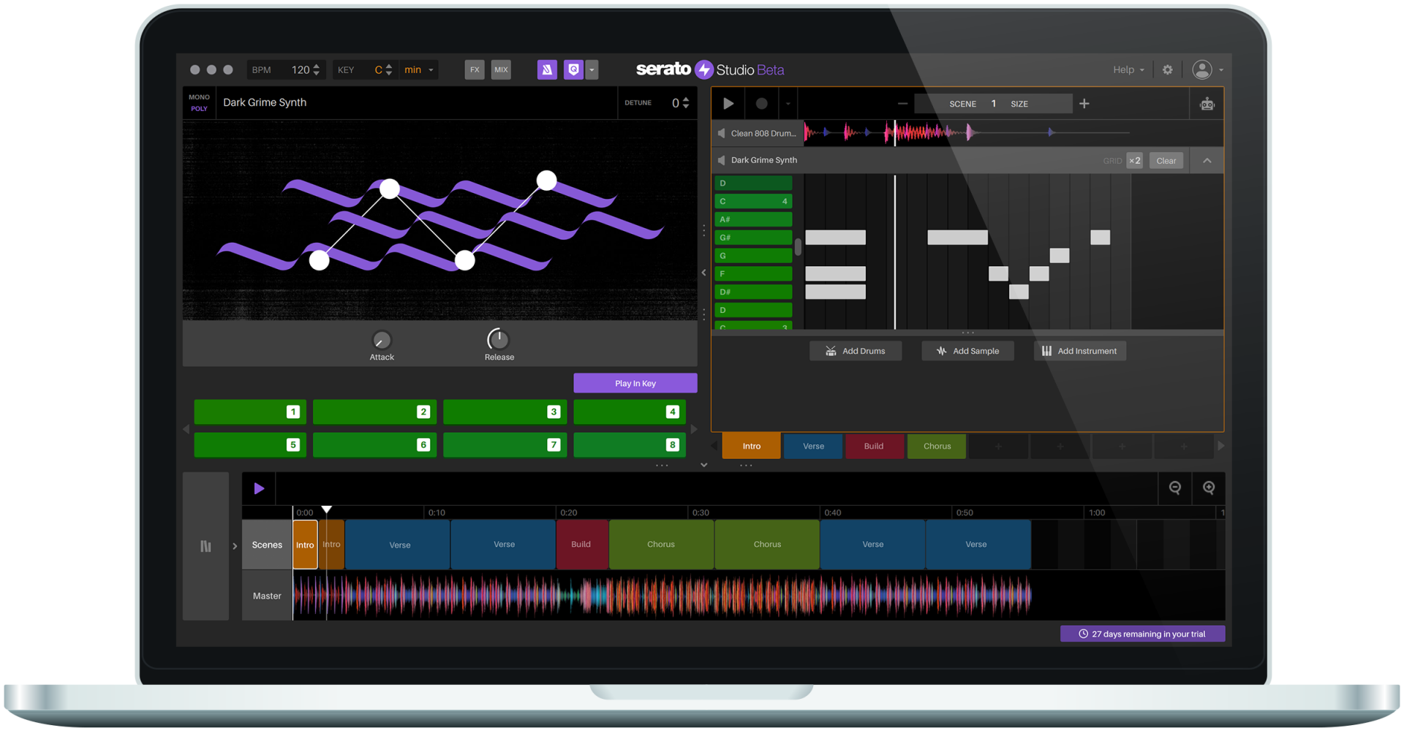Open the min key scale dropdown
1404x731 pixels.
pyautogui.click(x=420, y=70)
